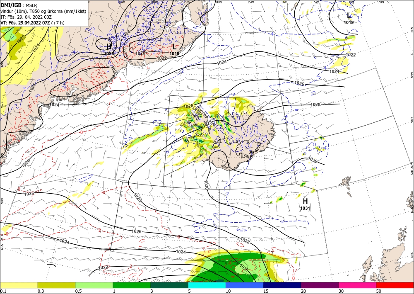Viewport: 414px width, 294px height.
Task: Click the H high-pressure marker labeled 1031
Action: tap(305, 201)
